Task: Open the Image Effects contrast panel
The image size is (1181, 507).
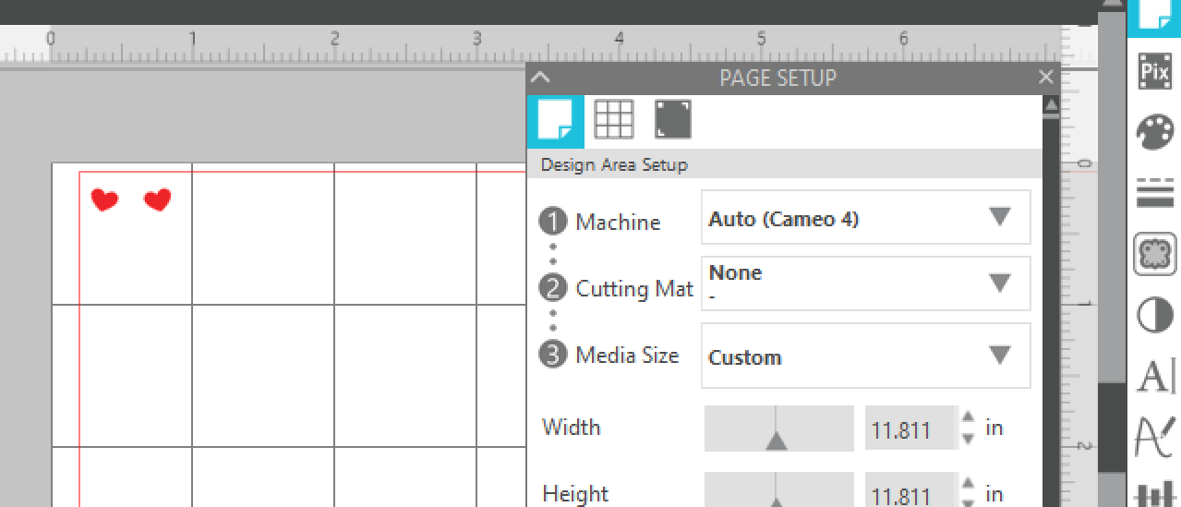Action: pyautogui.click(x=1154, y=316)
